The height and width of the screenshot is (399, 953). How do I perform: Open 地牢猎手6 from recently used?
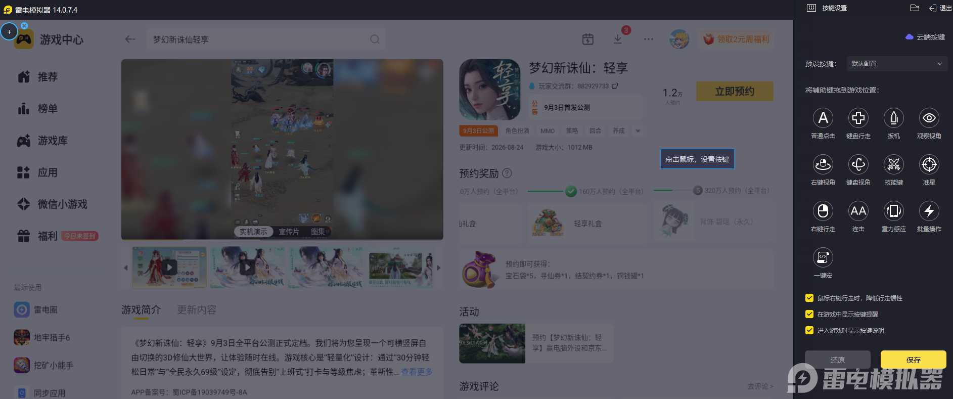coord(42,337)
